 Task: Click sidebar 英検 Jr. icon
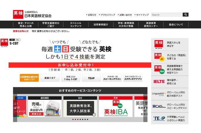(159, 57)
